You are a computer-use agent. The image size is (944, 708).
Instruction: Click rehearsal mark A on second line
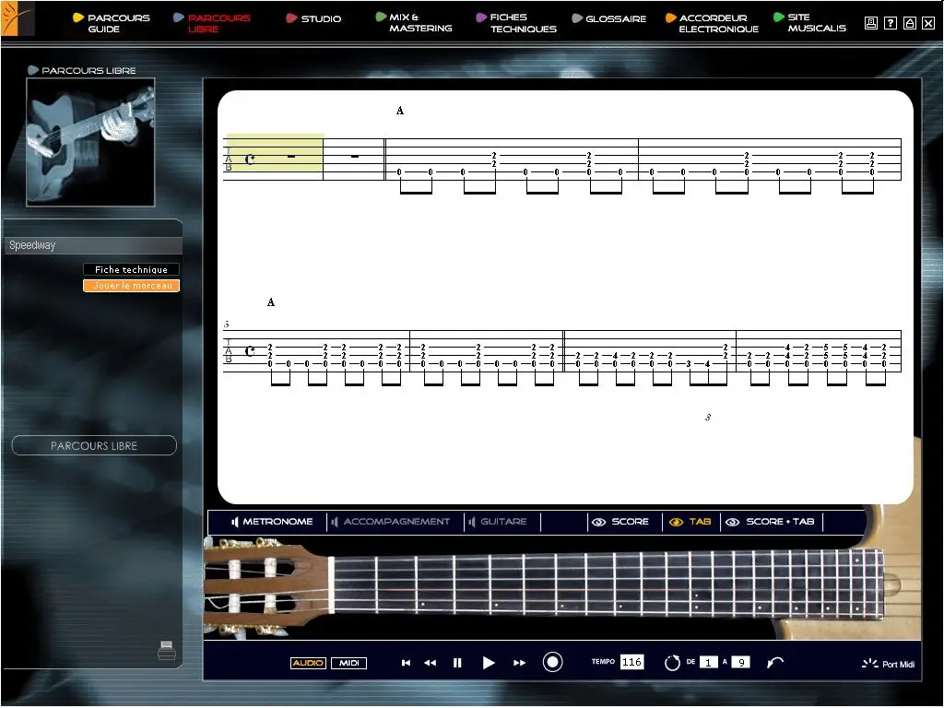[x=271, y=302]
